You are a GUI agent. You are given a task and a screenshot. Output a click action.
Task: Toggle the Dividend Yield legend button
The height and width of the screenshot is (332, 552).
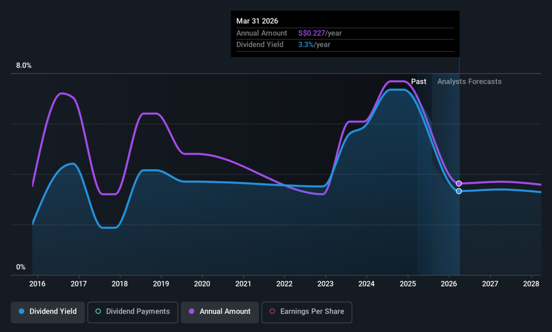(47, 311)
